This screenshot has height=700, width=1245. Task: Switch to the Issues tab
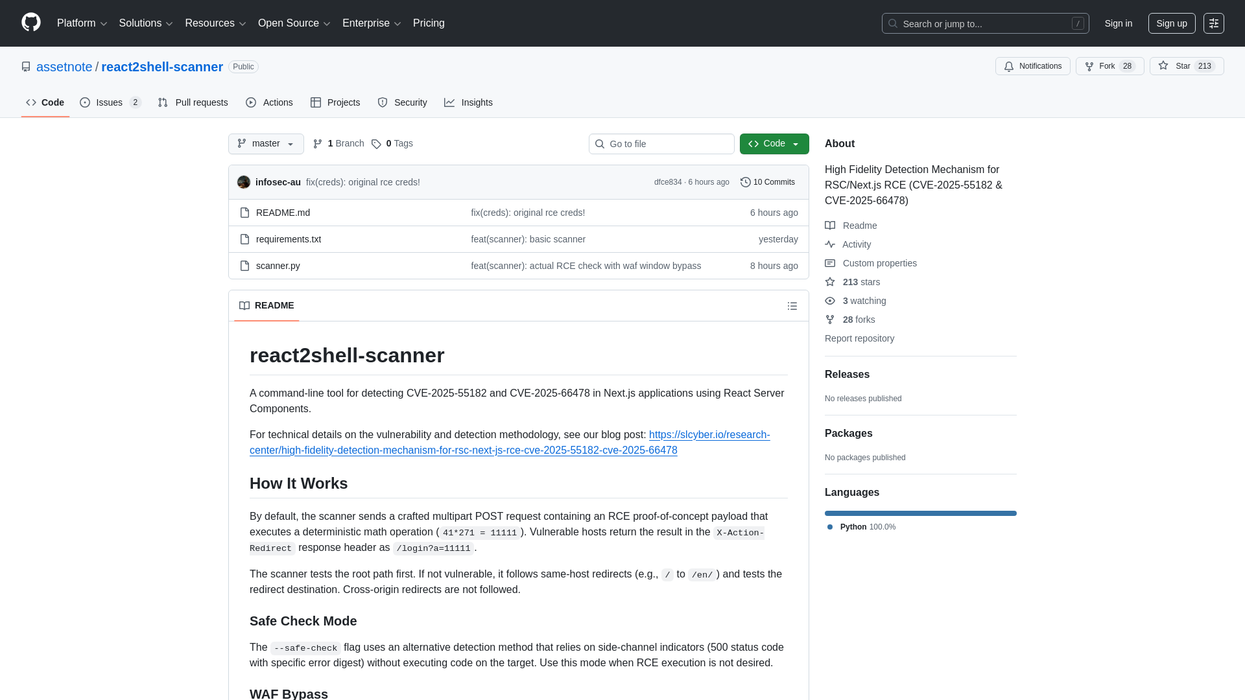click(x=109, y=102)
